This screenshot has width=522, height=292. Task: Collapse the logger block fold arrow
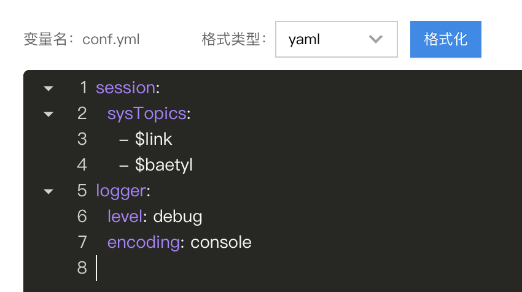tap(49, 191)
